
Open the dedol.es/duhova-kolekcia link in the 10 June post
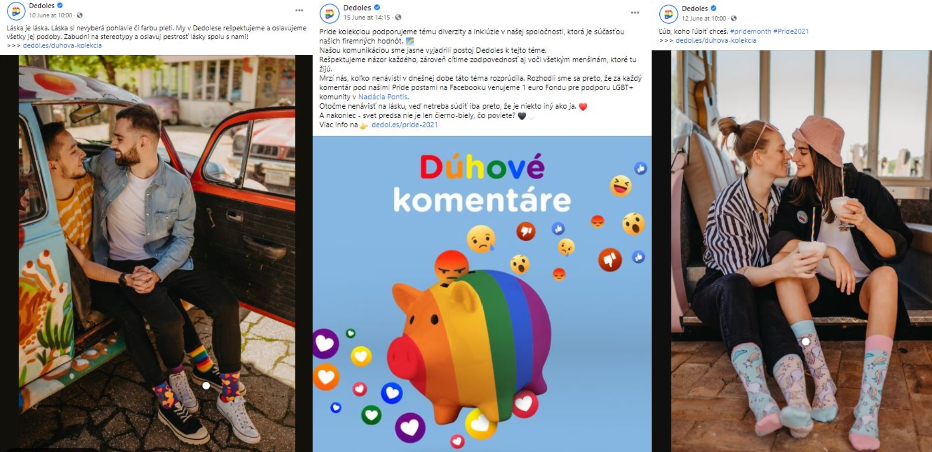coord(62,45)
